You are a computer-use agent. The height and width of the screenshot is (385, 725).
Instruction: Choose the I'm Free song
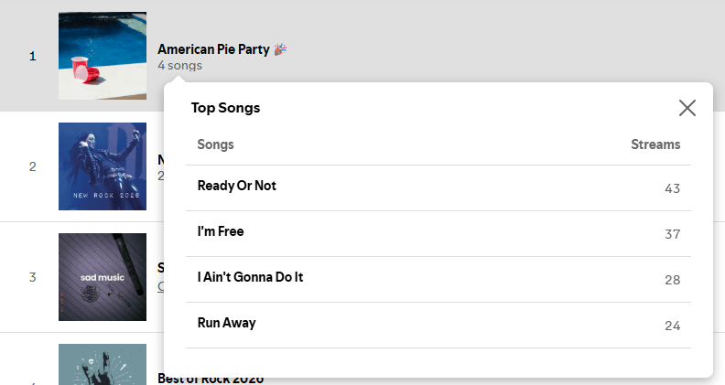click(221, 231)
